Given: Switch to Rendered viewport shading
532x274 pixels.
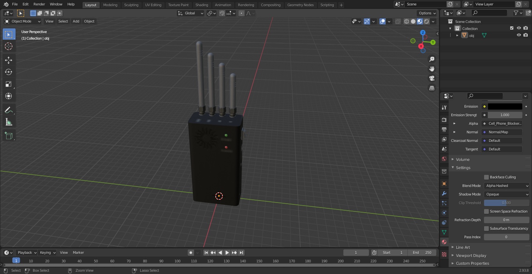Looking at the screenshot, I should click(x=426, y=21).
